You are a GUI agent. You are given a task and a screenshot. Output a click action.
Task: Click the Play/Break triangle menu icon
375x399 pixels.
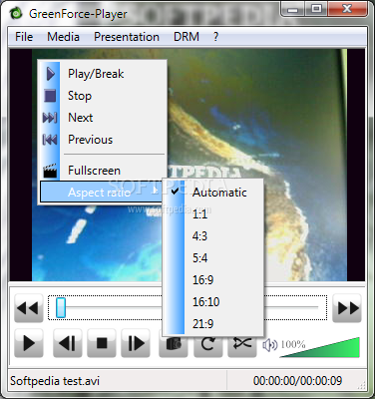click(50, 74)
